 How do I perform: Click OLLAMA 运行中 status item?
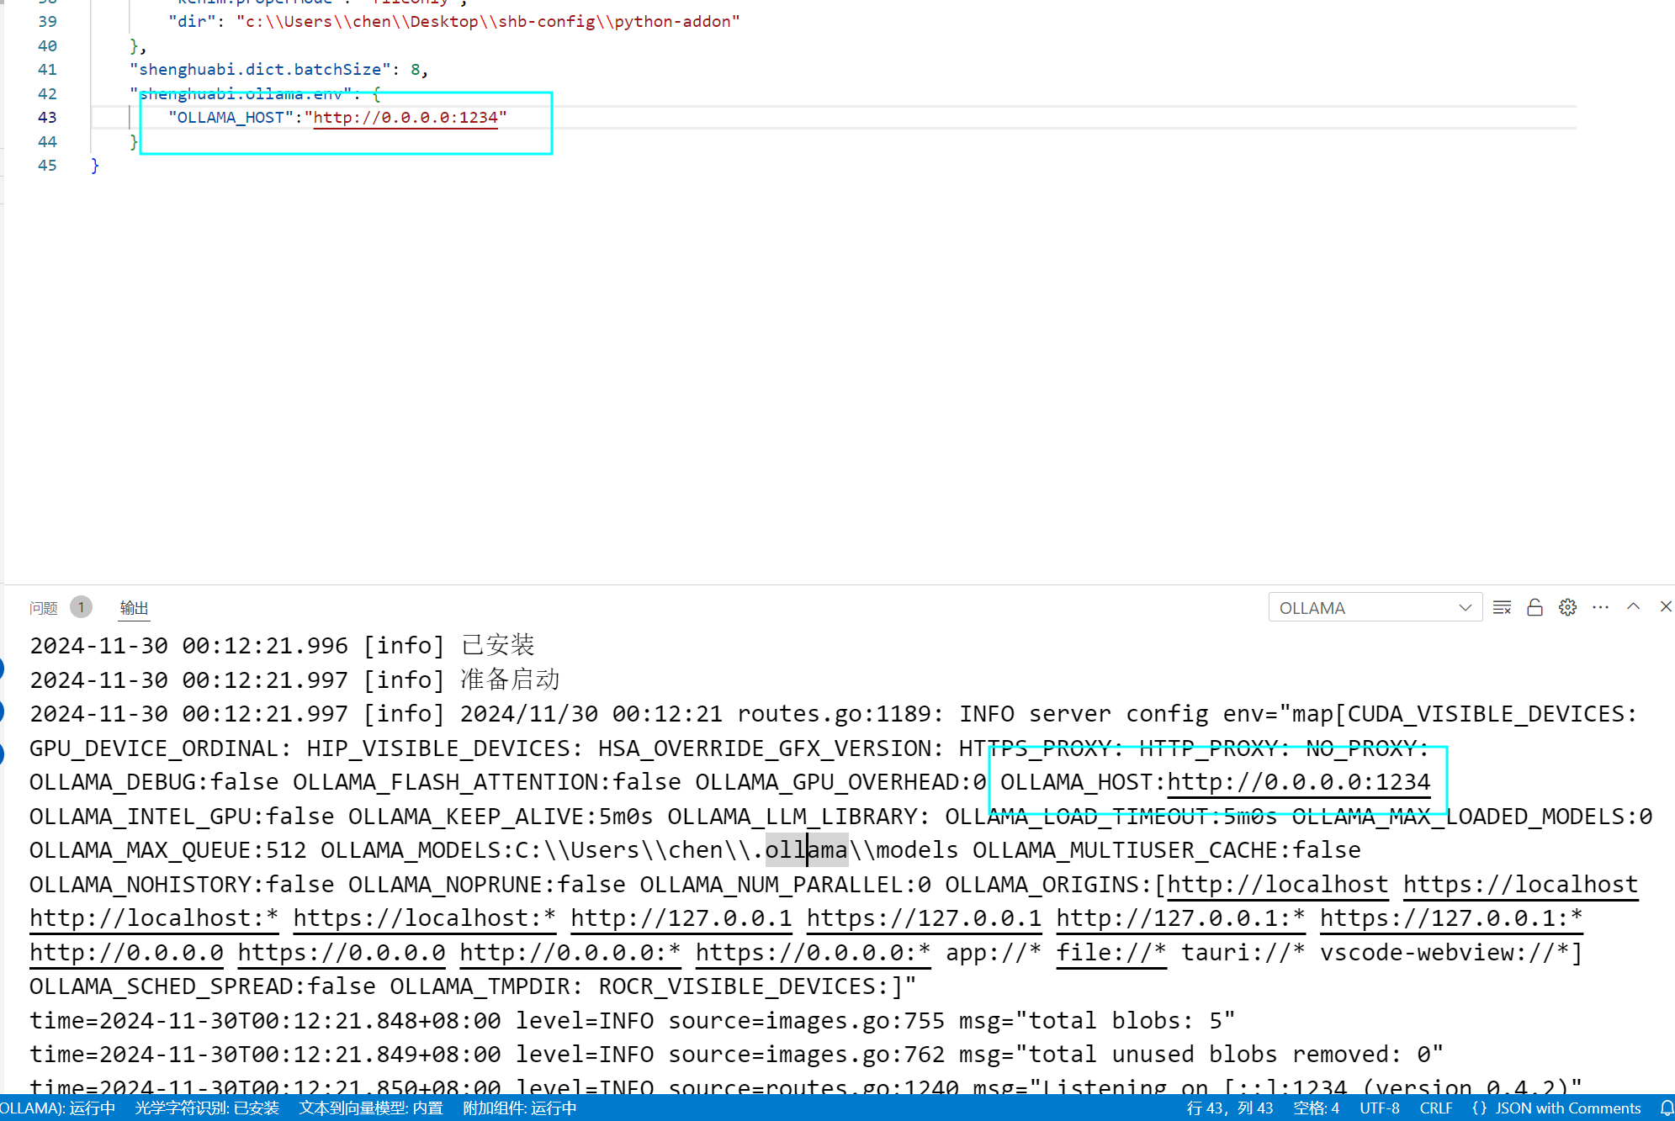click(x=57, y=1108)
